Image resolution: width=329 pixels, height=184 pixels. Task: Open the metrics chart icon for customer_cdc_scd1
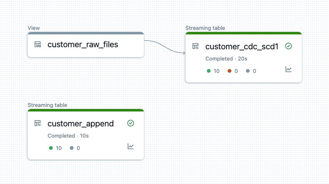click(x=289, y=70)
